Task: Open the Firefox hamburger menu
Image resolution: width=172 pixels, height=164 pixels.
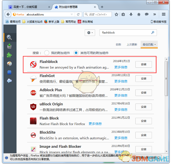Action: coord(164,14)
